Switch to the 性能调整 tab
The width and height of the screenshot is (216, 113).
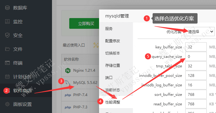coord(113,102)
